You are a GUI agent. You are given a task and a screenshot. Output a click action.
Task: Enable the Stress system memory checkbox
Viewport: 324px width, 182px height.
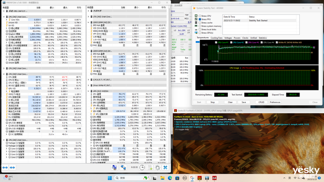[x=200, y=26]
